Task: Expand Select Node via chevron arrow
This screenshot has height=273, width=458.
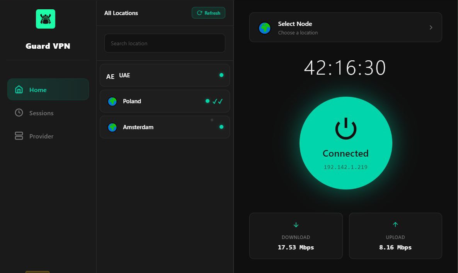Action: tap(431, 27)
